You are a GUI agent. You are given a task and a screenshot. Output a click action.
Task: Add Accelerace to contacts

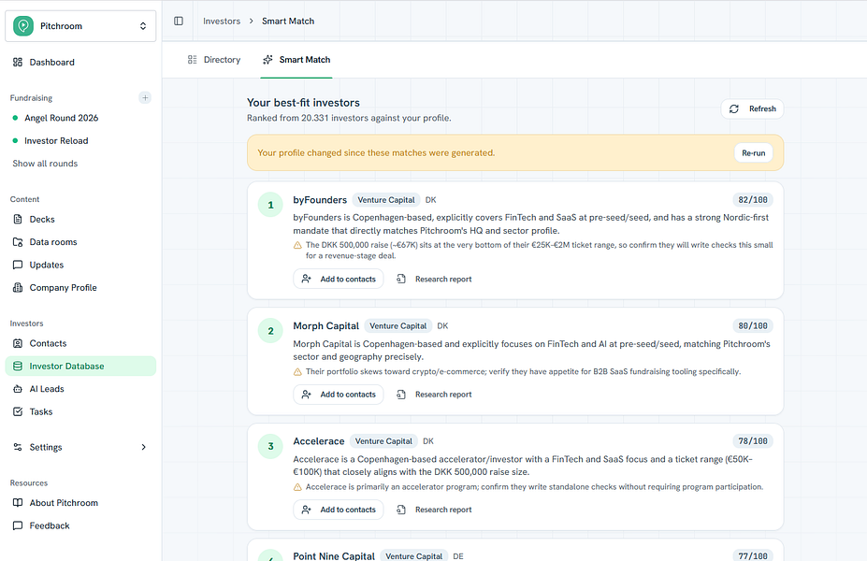pyautogui.click(x=339, y=510)
